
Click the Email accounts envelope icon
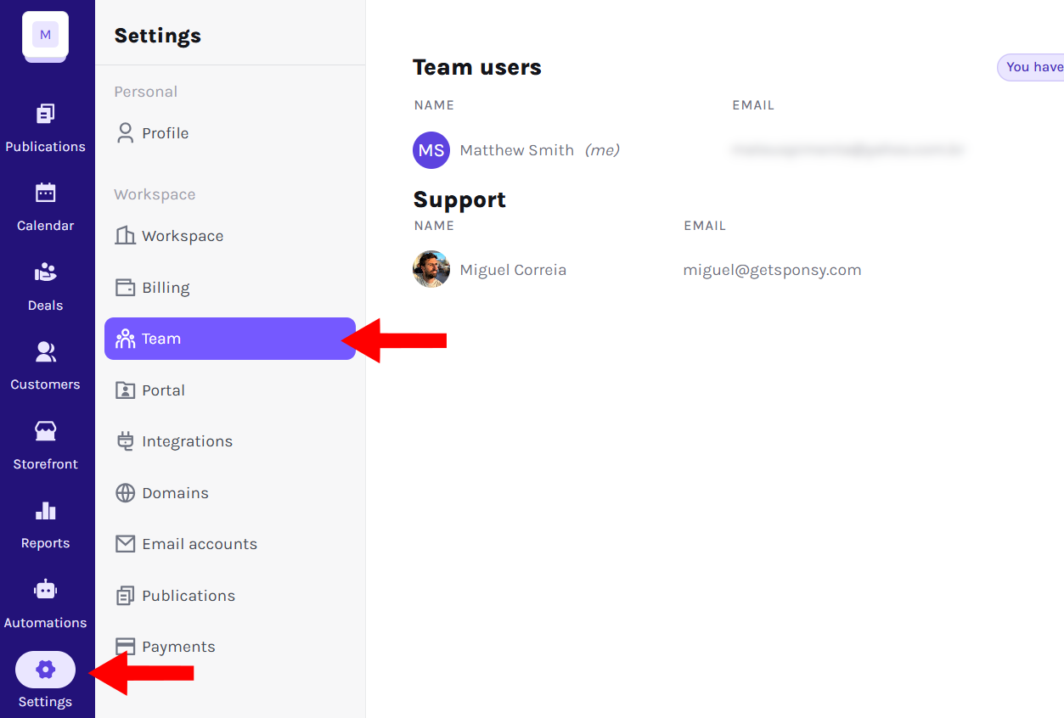point(126,544)
